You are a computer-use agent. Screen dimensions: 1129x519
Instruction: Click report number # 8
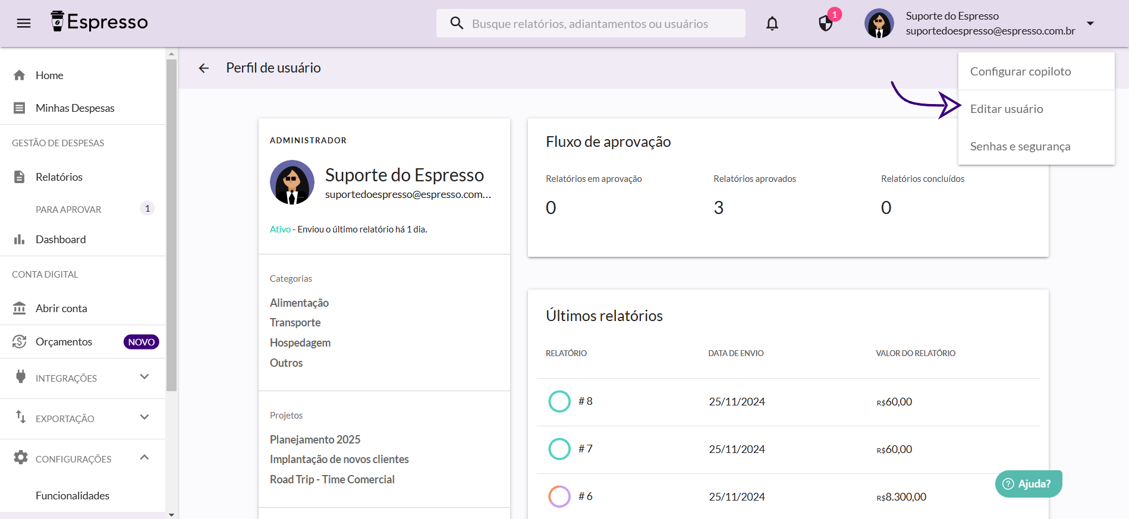coord(586,401)
